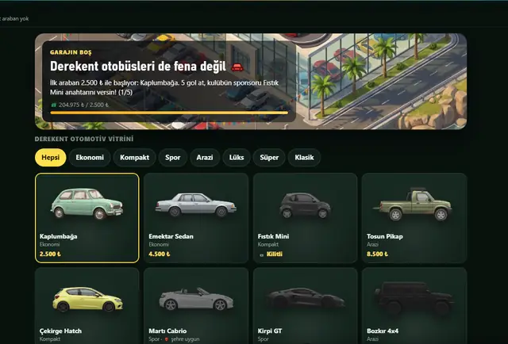Select the Kaplumbağa green car image

point(87,204)
